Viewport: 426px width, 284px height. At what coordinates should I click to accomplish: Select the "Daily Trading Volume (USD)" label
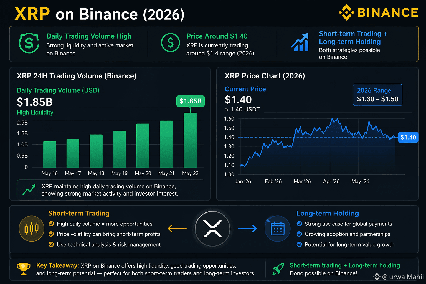(x=58, y=90)
